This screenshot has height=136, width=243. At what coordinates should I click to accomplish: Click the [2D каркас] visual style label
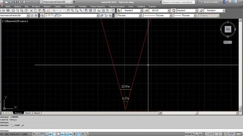point(22,21)
